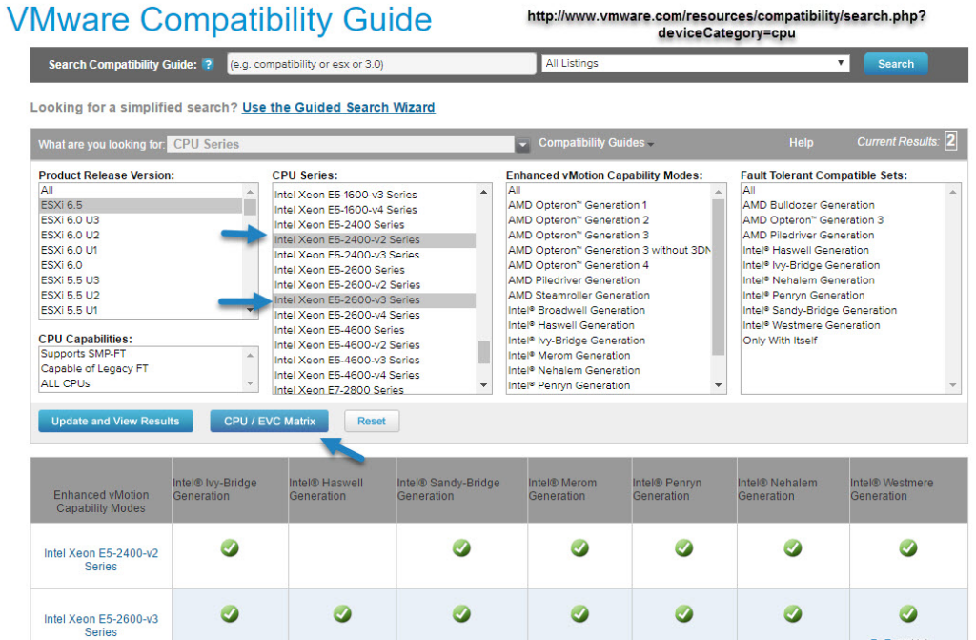
Task: Select ESXi 5.5 U2 release version
Action: click(x=141, y=295)
